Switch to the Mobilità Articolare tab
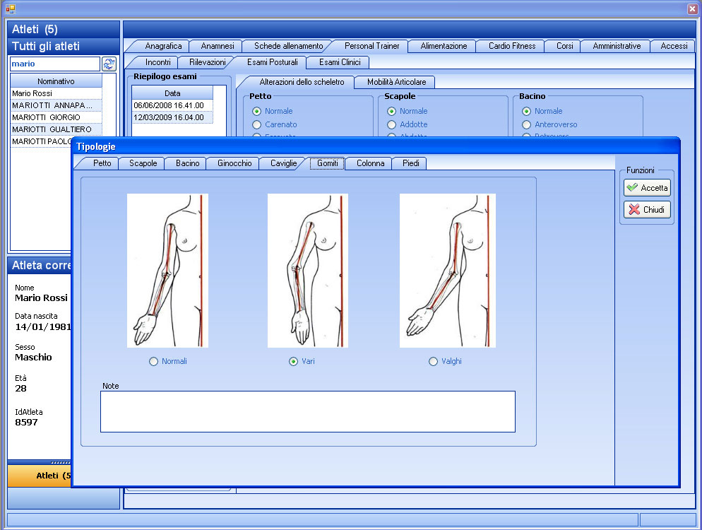This screenshot has height=530, width=702. coord(396,82)
